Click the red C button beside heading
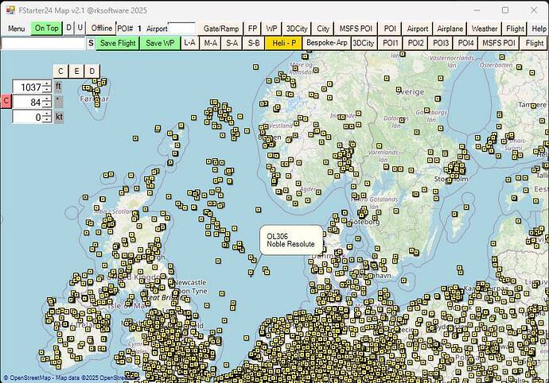Viewport: 549px width, 383px height. (6, 101)
